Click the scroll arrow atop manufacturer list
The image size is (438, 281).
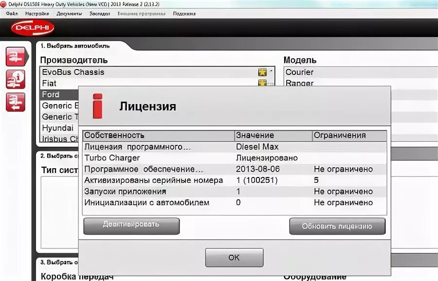(271, 71)
